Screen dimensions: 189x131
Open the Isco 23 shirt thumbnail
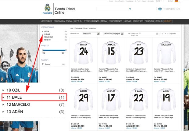click(139, 53)
